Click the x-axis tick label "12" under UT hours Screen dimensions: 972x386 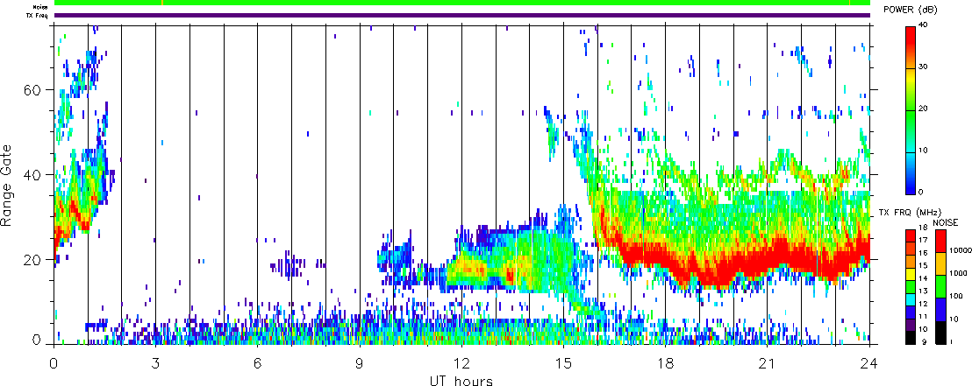tap(461, 363)
